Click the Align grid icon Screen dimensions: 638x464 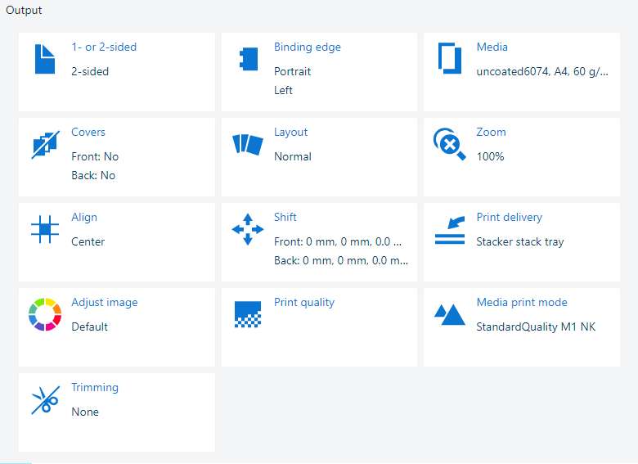tap(45, 229)
